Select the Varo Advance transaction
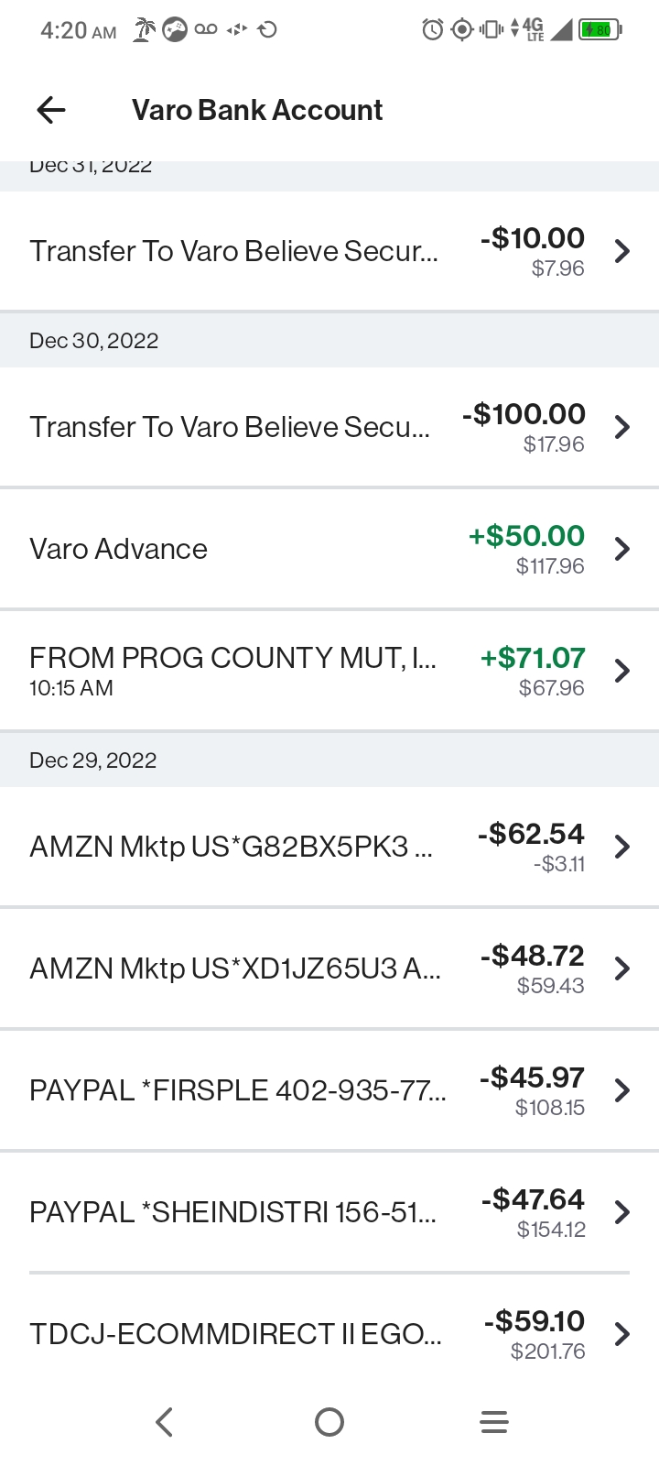Screen dimensions: 659x1466 point(119,549)
